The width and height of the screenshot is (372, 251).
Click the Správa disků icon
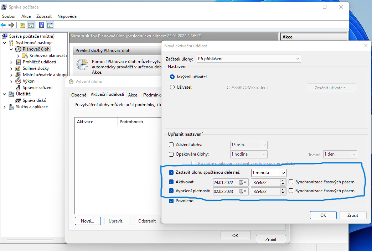pyautogui.click(x=19, y=100)
